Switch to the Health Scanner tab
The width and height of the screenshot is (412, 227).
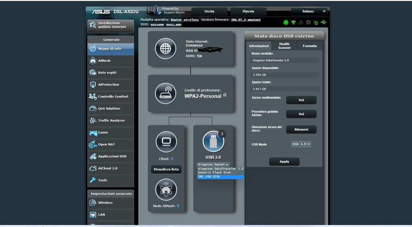[x=284, y=46]
